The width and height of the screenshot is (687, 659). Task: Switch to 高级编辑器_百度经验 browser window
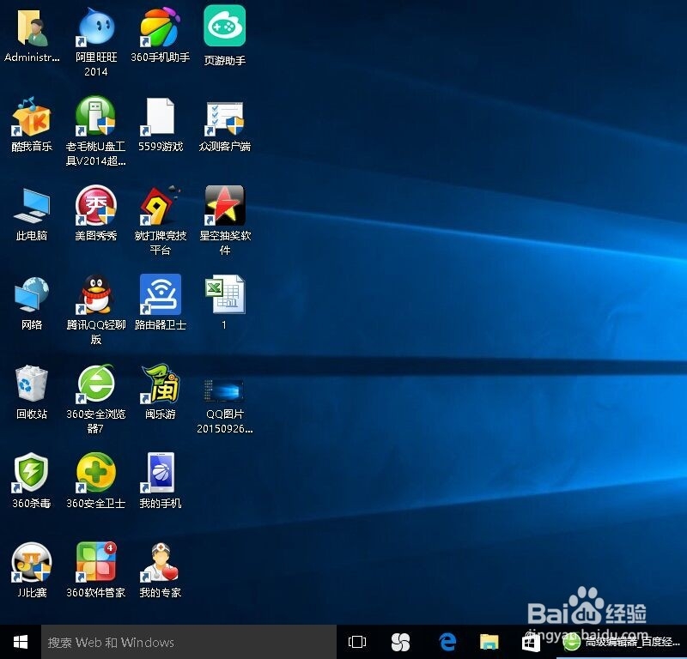point(621,643)
